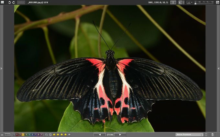
Task: Click the cancel process X button
Action: 206,135
